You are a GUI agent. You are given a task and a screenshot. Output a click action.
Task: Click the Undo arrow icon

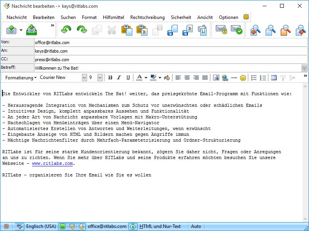(x=67, y=30)
